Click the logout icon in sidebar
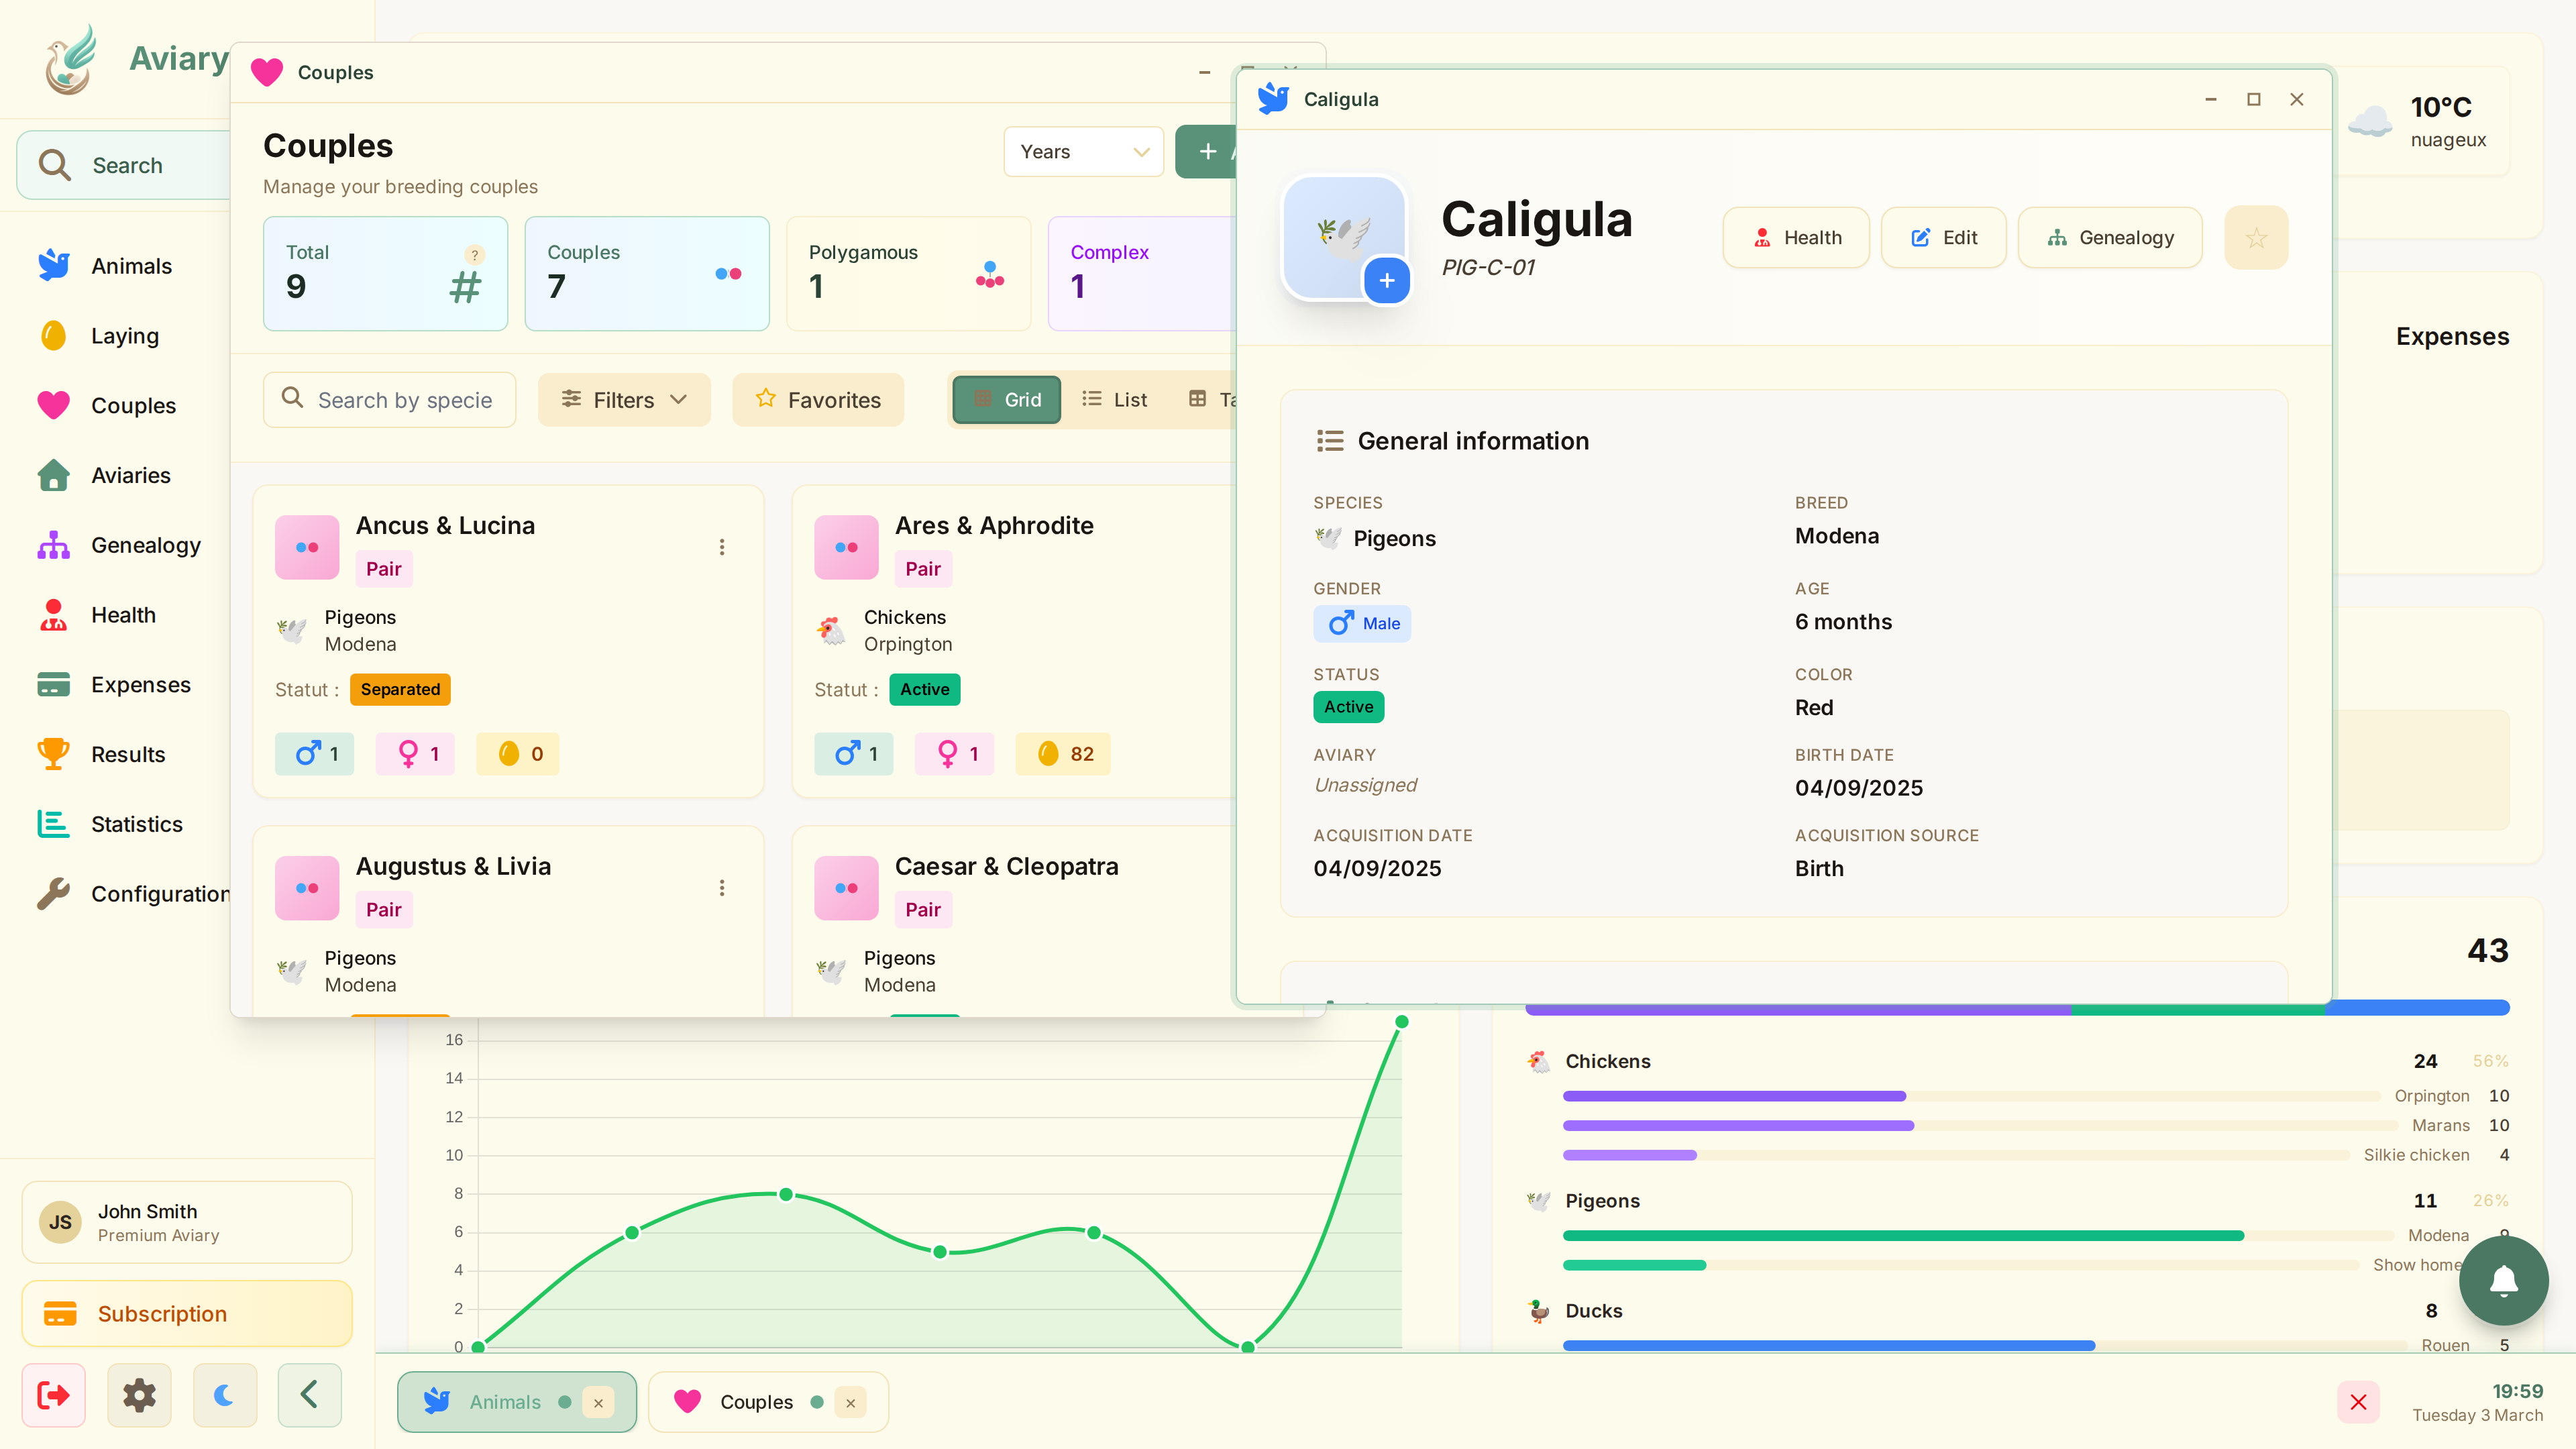 (54, 1395)
